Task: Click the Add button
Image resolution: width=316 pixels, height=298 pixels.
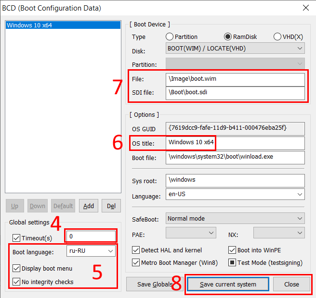Action: tap(89, 206)
